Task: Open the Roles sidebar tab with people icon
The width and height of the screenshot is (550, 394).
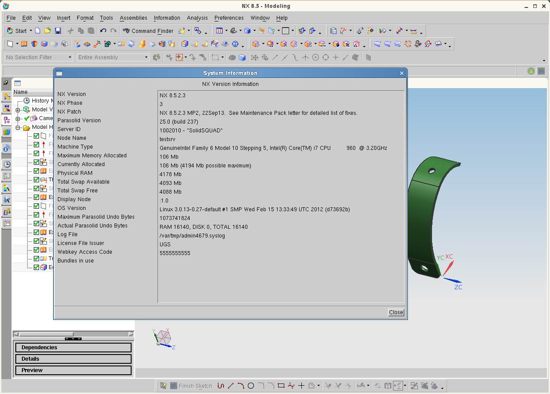Action: pos(7,212)
